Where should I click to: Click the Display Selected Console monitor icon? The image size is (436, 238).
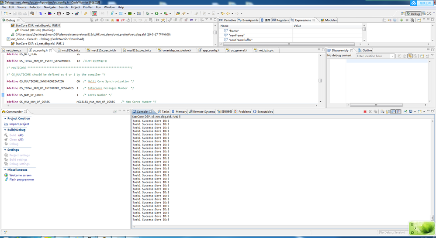(x=411, y=111)
